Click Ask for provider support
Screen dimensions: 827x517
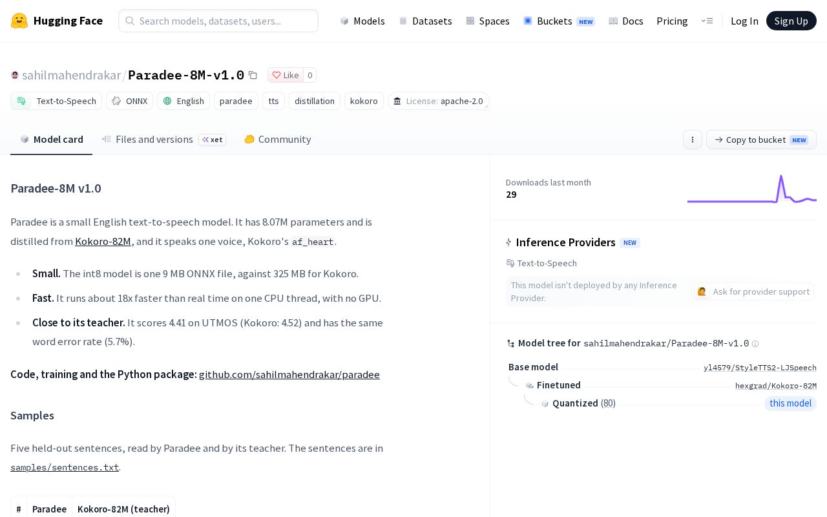coord(753,291)
